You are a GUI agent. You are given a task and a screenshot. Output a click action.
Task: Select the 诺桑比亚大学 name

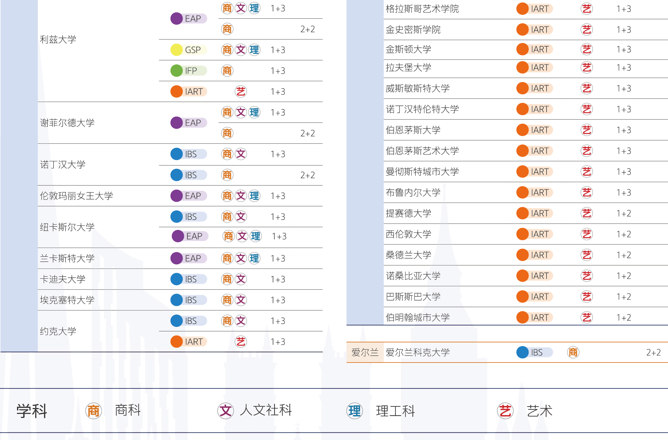[413, 276]
